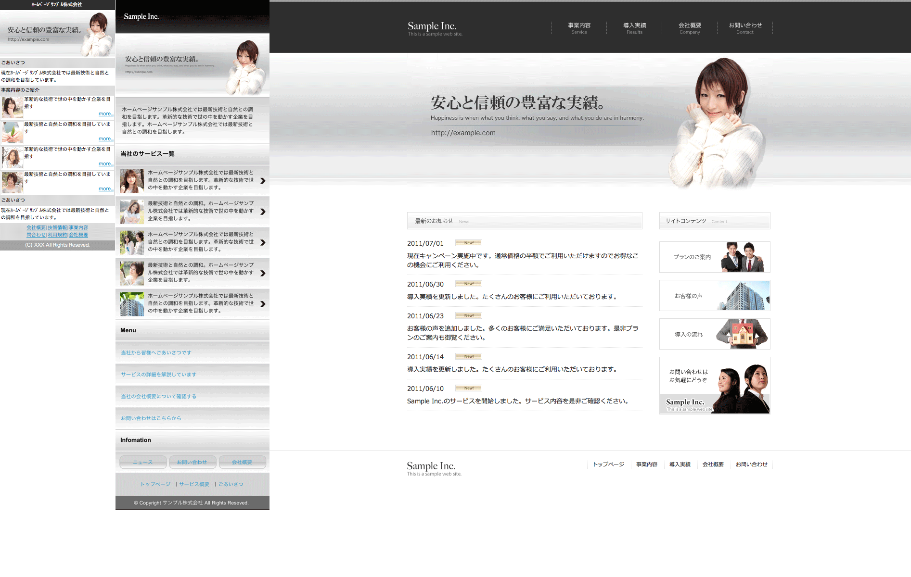Click the first service row chevron arrow
The image size is (911, 577).
pos(263,181)
